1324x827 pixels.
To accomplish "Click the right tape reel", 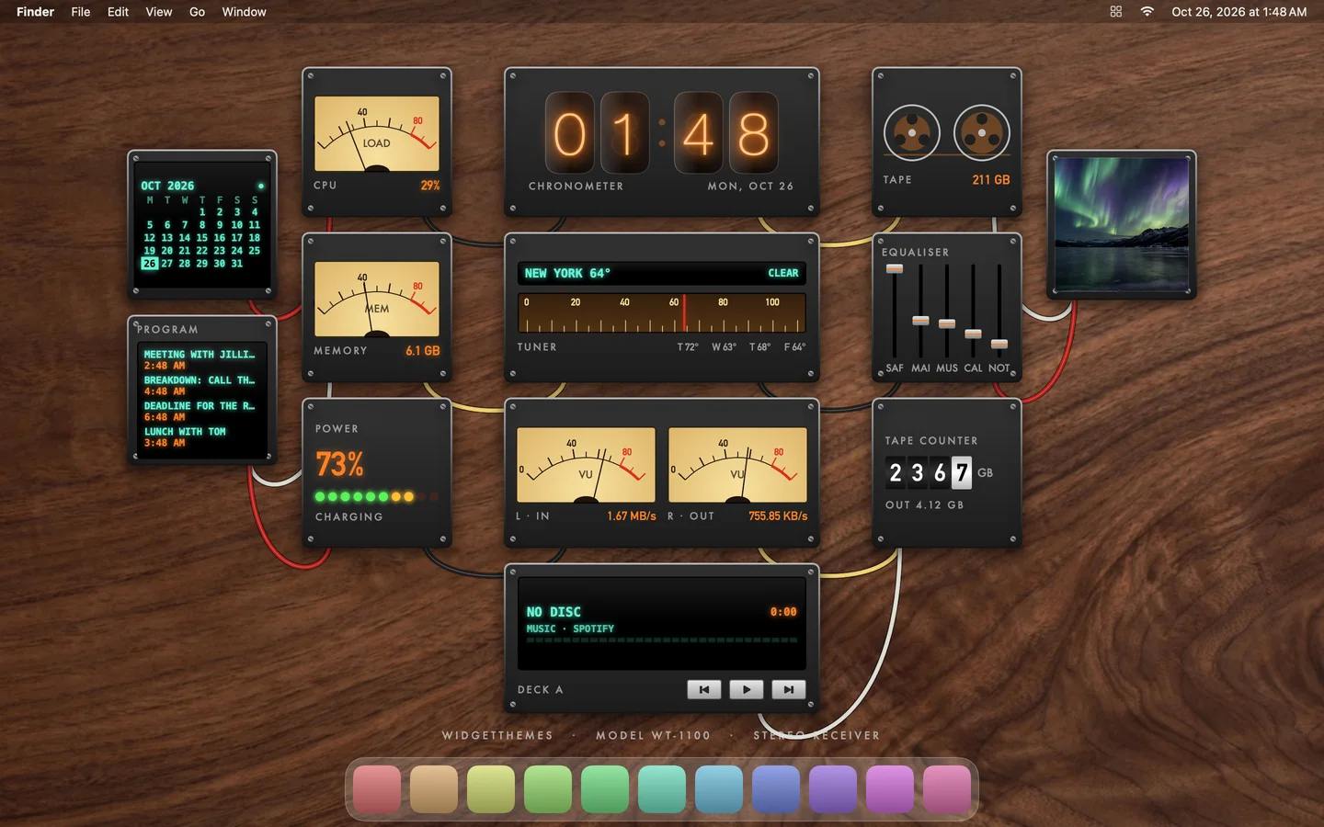I will tap(982, 133).
